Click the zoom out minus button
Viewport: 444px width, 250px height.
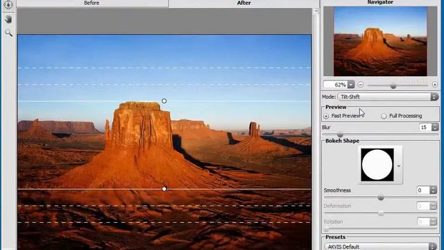360,85
